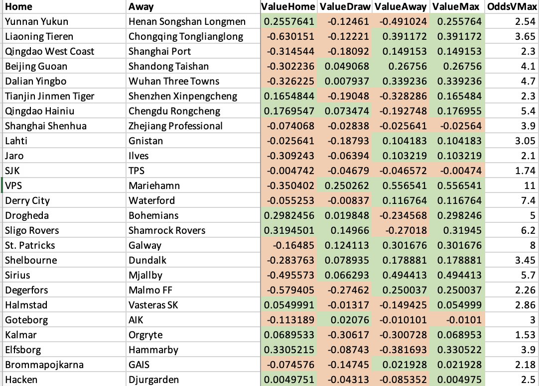This screenshot has height=386, width=539.
Task: Select the VPS cell
Action: [x=64, y=186]
